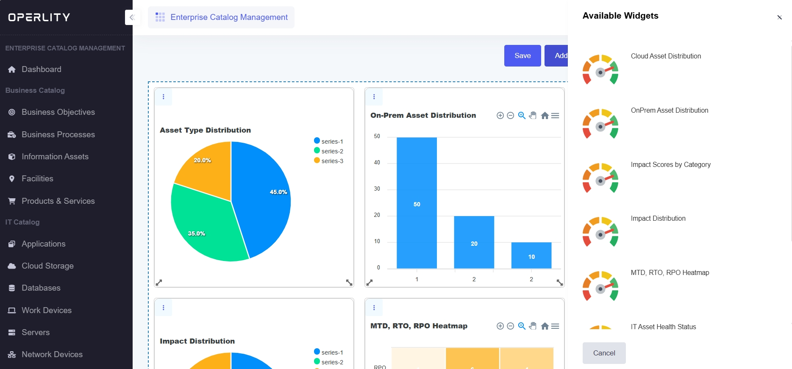
Task: Open Business Objectives in sidebar
Action: pyautogui.click(x=58, y=112)
